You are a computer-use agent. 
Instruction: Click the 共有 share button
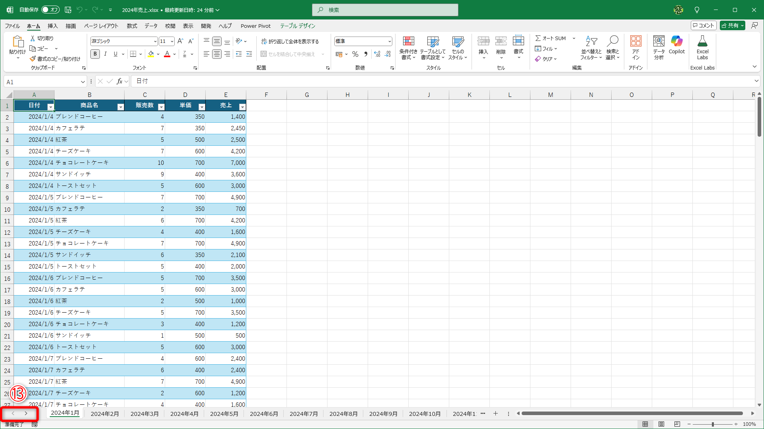pos(730,25)
